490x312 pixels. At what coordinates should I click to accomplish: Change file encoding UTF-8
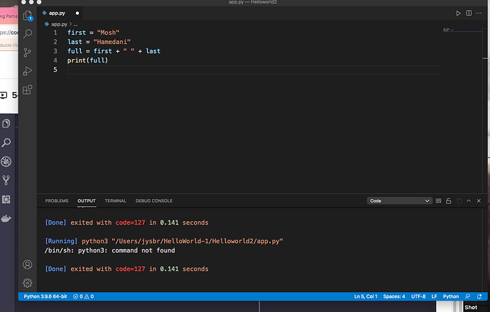point(418,296)
